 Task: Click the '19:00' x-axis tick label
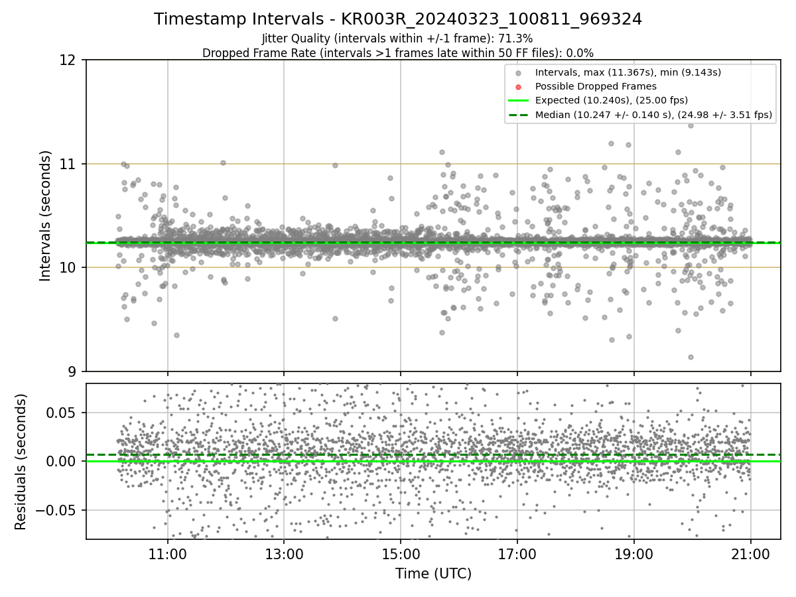pyautogui.click(x=633, y=554)
